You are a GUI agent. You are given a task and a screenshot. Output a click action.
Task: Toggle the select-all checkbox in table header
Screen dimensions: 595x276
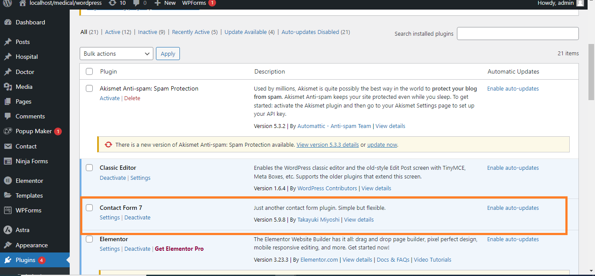(89, 71)
